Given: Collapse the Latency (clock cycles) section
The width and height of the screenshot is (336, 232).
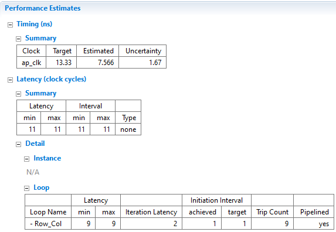Looking at the screenshot, I should point(10,80).
